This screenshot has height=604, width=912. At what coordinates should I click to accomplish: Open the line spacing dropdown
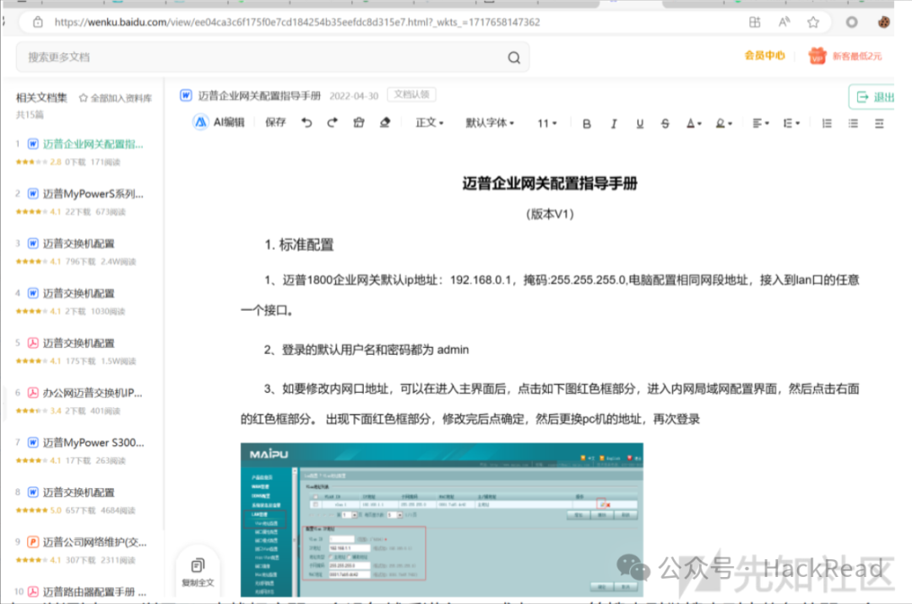[x=791, y=123]
